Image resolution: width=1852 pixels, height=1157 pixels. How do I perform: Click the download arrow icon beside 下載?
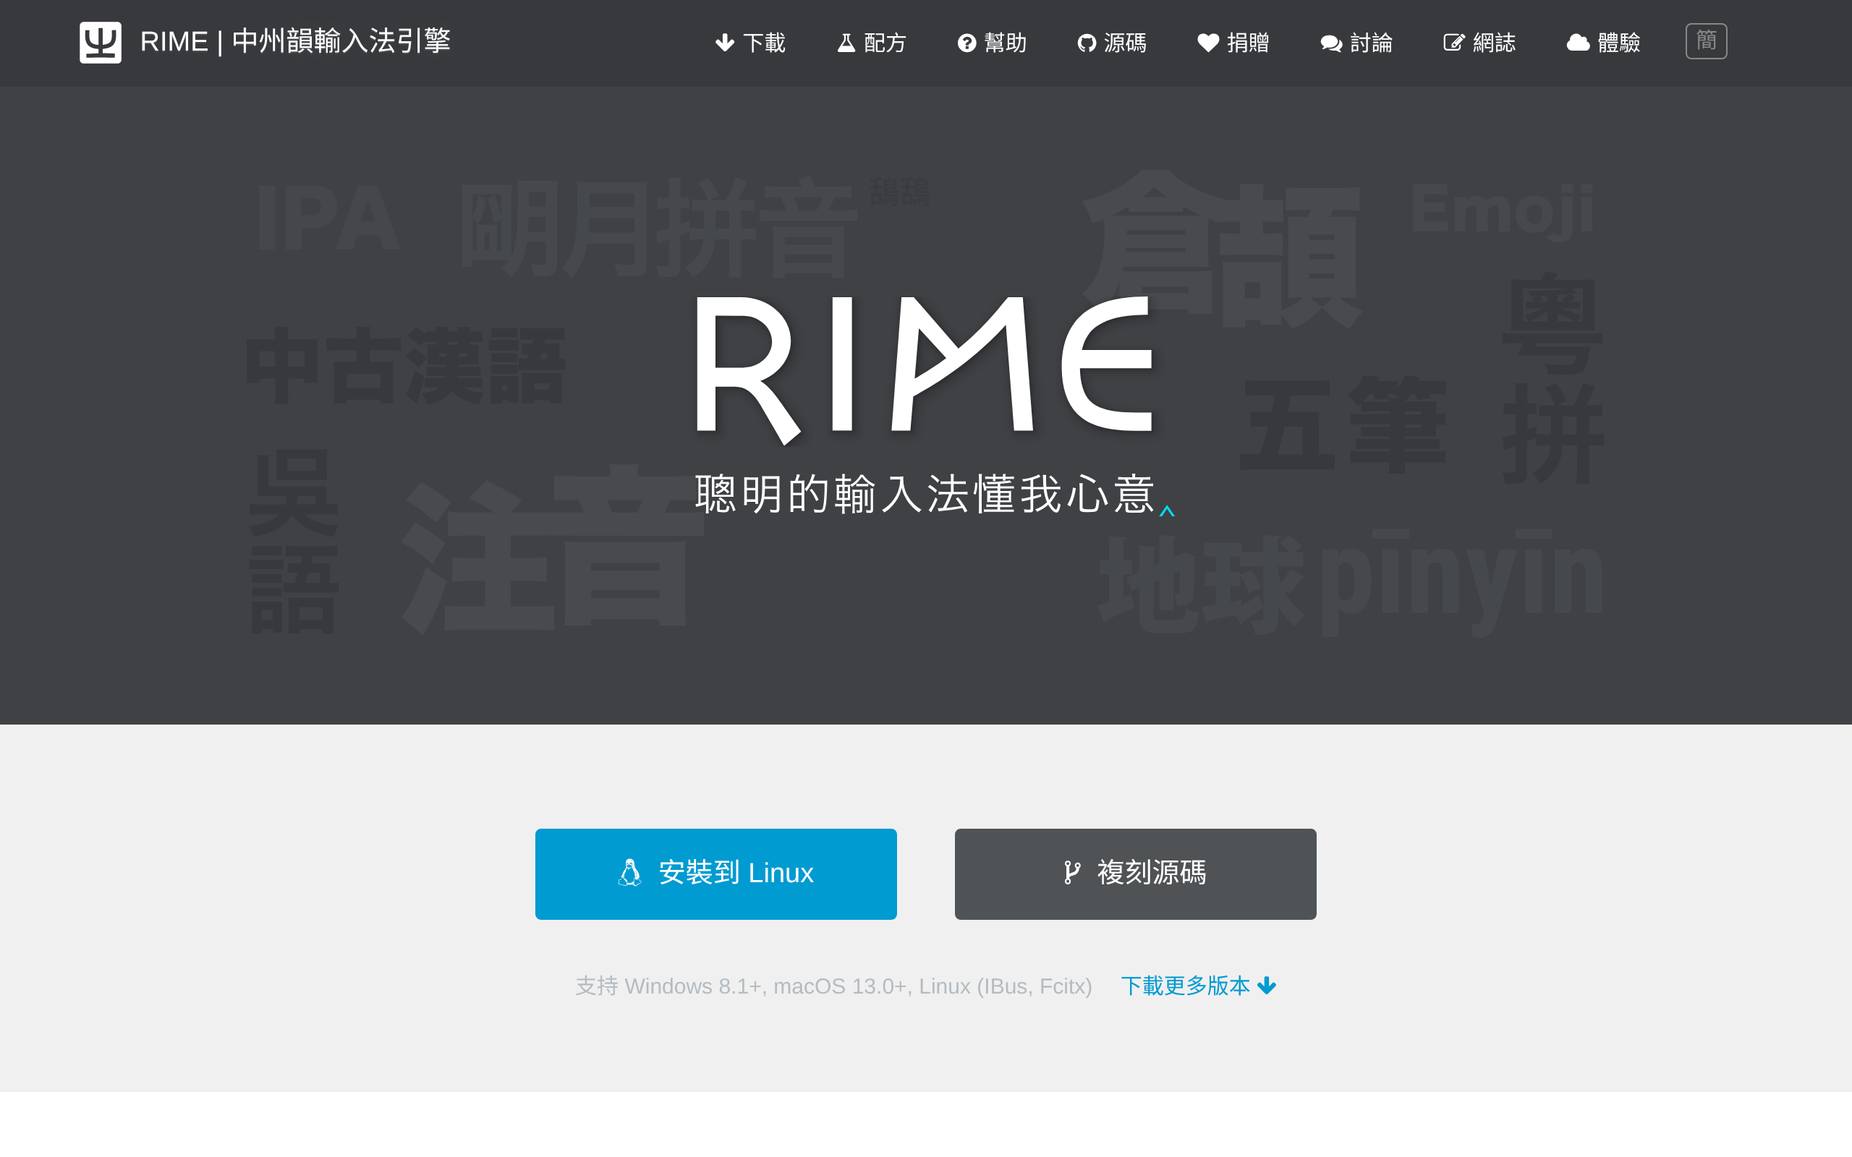click(724, 43)
